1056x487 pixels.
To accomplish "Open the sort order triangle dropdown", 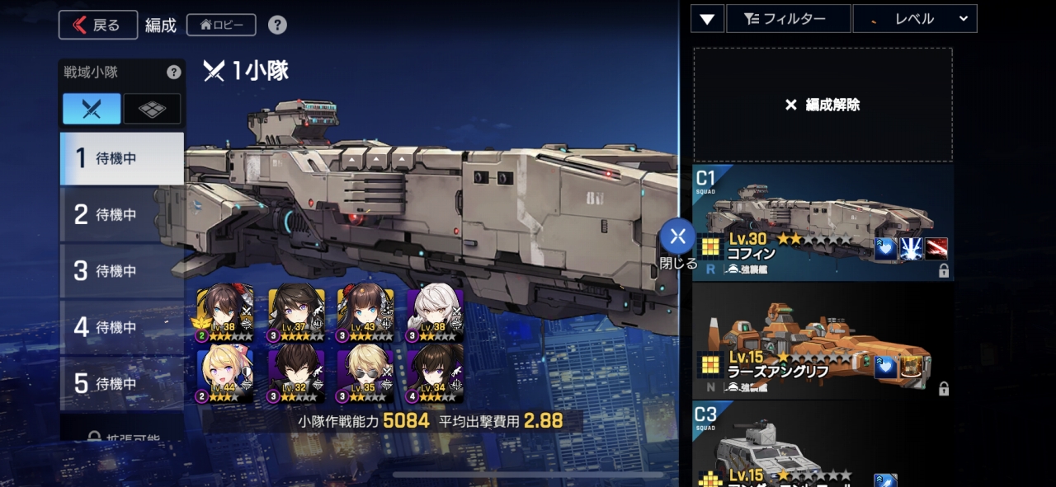I will pos(707,18).
